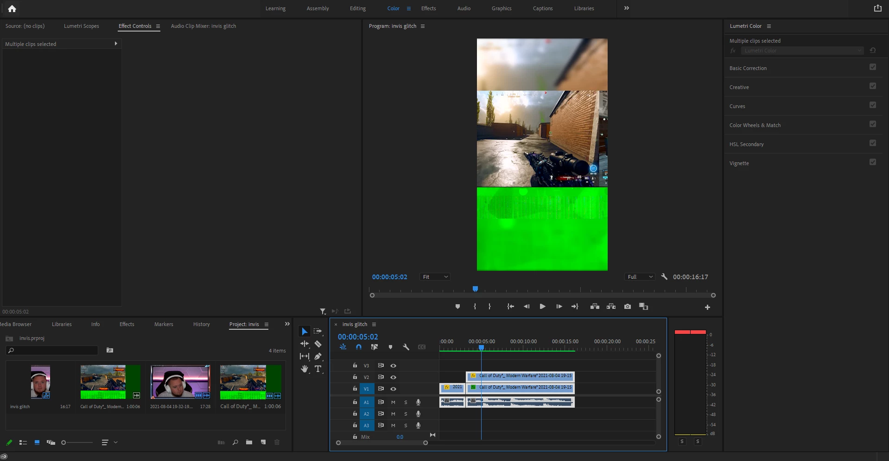Show more workspaces with double chevron
The width and height of the screenshot is (889, 461).
click(x=627, y=8)
